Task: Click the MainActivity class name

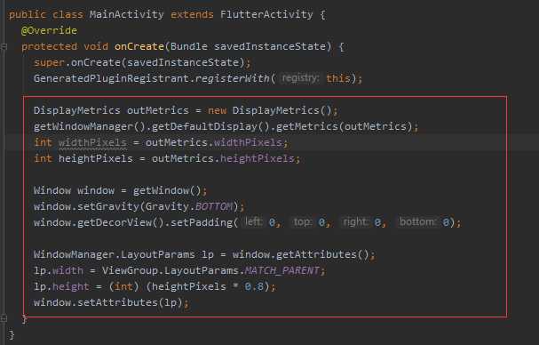Action: (x=126, y=14)
